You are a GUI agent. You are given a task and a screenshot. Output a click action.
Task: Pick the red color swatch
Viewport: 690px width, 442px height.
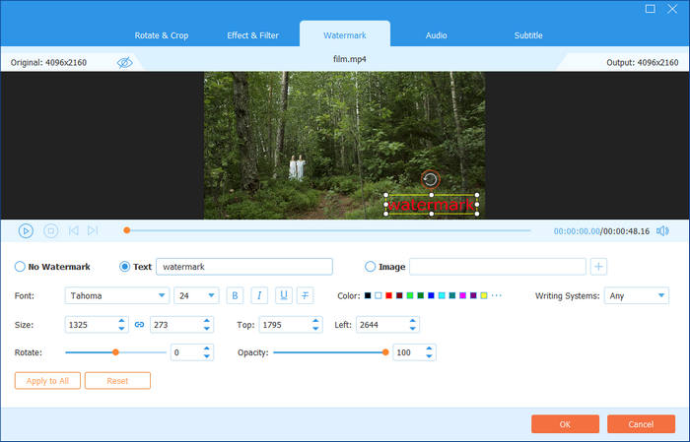388,295
